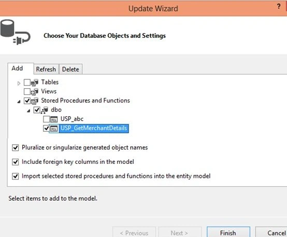The width and height of the screenshot is (287, 237).
Task: Check the USP_abc checkbox
Action: click(x=46, y=119)
